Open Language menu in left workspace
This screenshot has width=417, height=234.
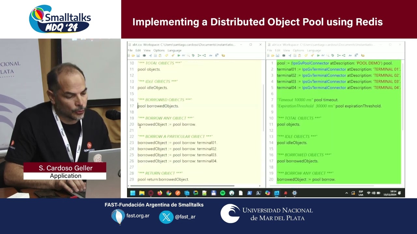[174, 50]
